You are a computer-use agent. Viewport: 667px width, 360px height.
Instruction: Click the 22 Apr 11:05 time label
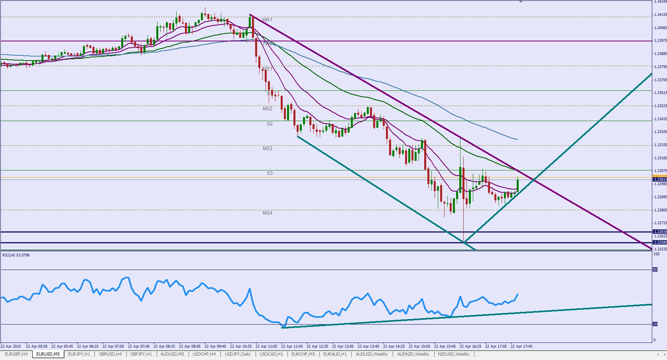coord(266,346)
